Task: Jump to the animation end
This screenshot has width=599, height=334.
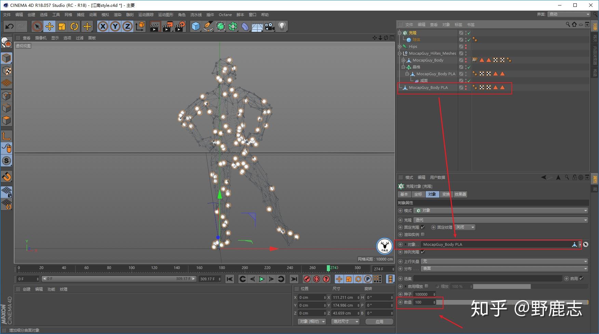Action: tap(294, 279)
